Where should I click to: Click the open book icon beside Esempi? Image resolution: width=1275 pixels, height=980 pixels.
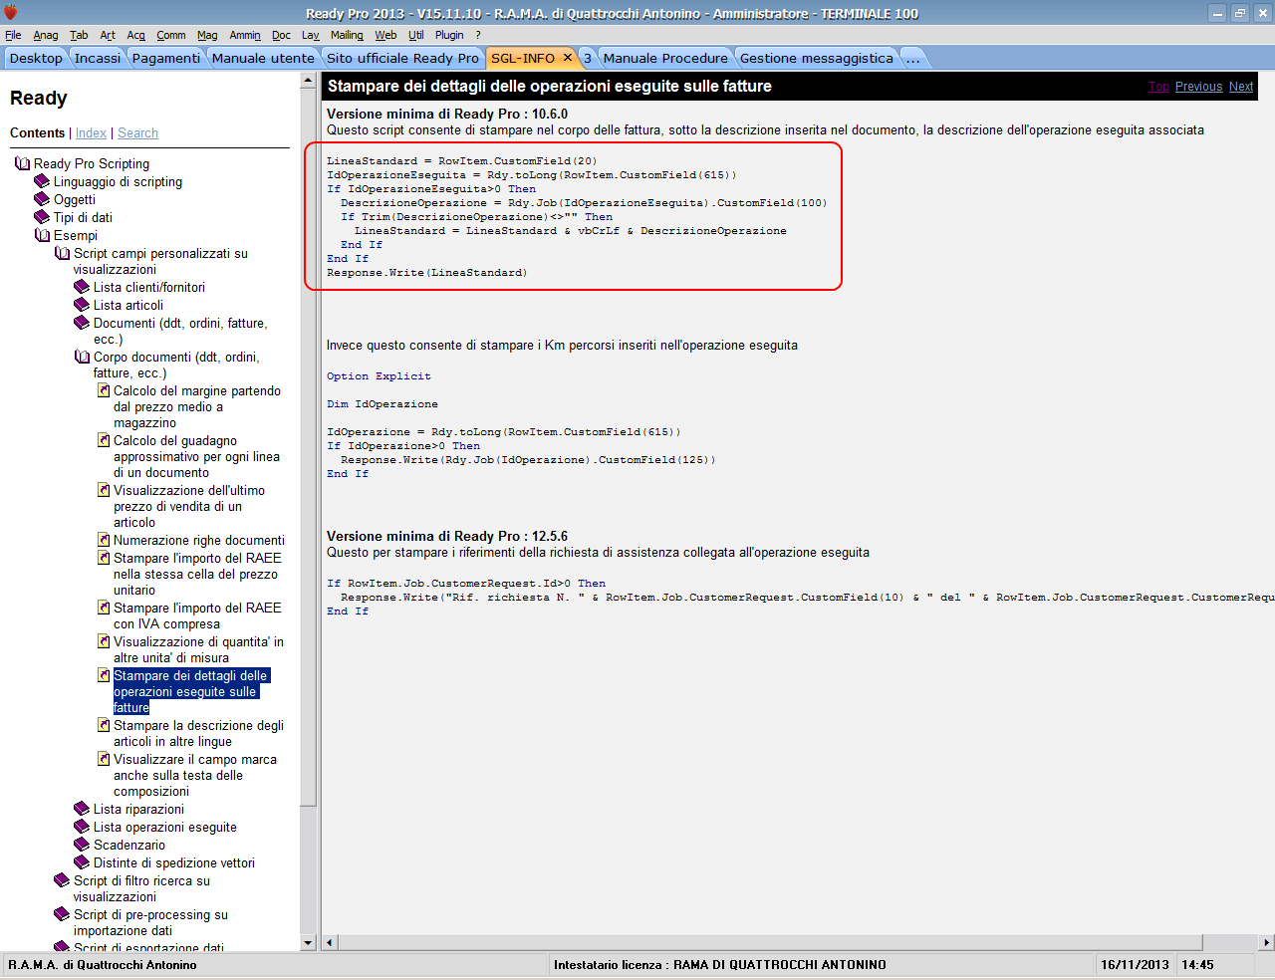pos(42,235)
